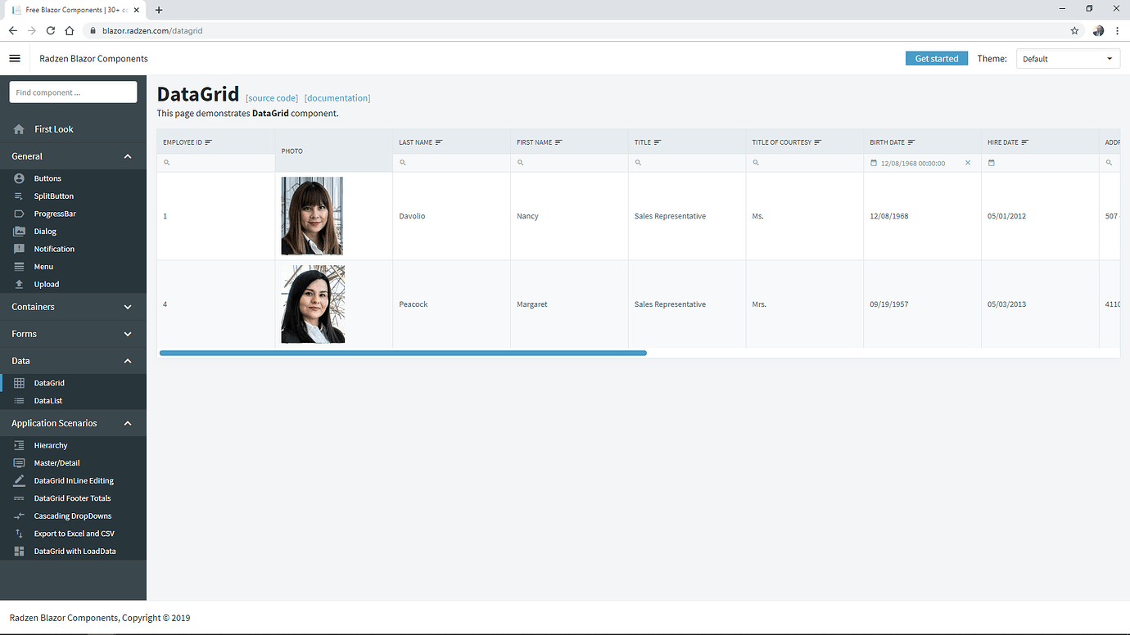The height and width of the screenshot is (635, 1130).
Task: Click the First Name filter field
Action: pyautogui.click(x=569, y=163)
